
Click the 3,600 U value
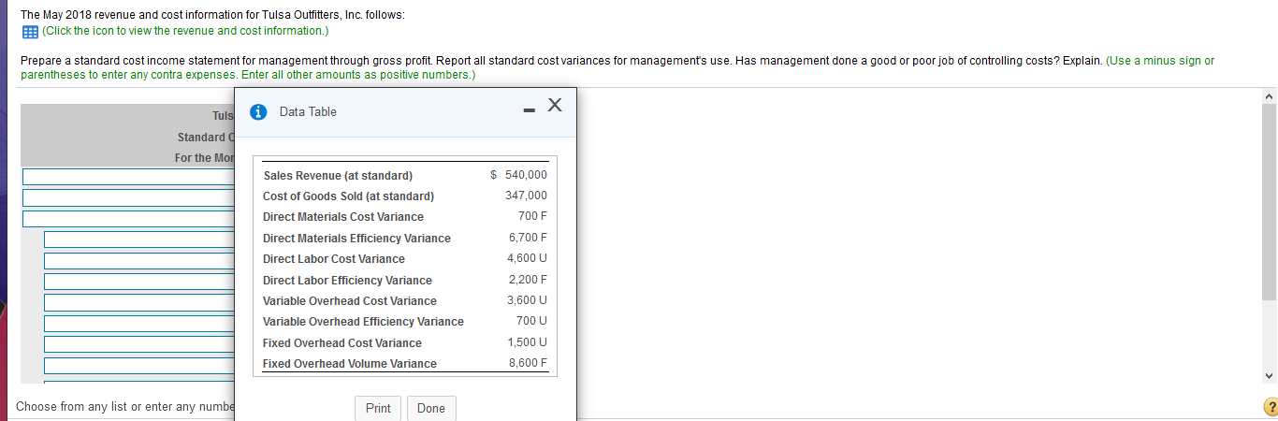[x=528, y=300]
